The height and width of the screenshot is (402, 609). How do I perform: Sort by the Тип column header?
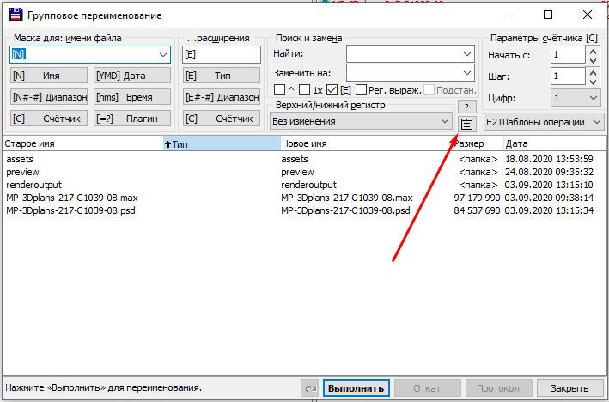tap(222, 143)
